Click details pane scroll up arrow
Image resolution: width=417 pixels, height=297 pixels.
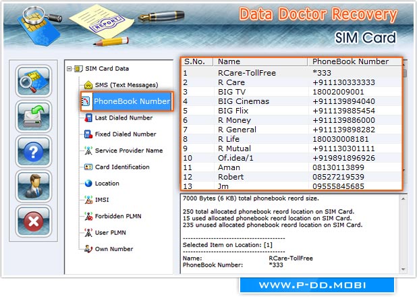404,199
